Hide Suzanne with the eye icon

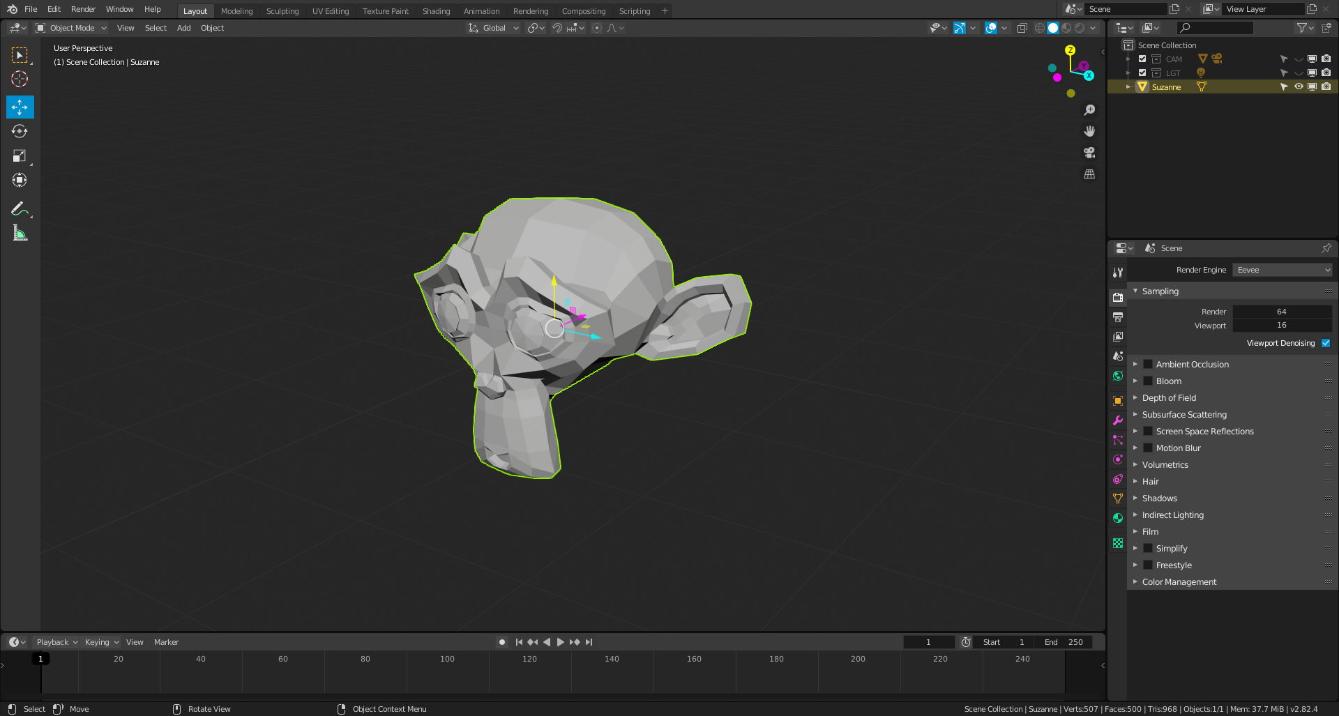tap(1299, 87)
